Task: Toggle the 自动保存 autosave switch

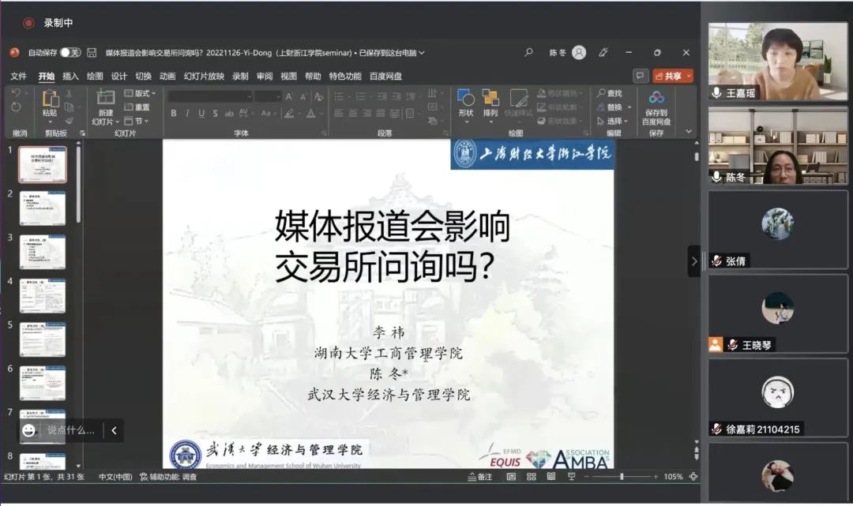Action: coord(70,53)
